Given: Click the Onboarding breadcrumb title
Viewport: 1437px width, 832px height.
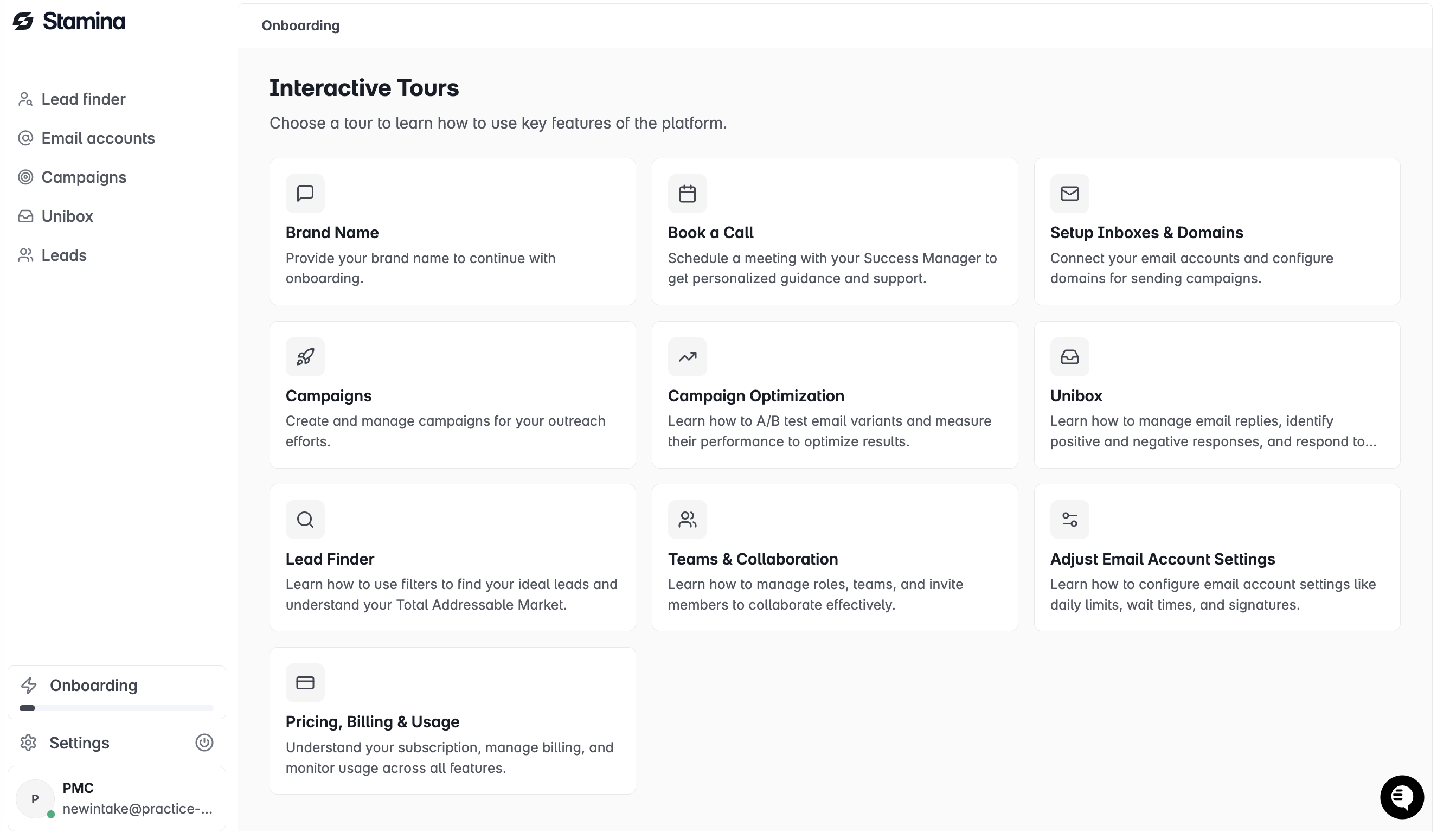Looking at the screenshot, I should point(300,25).
